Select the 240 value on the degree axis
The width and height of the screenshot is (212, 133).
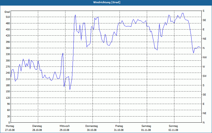8,73
